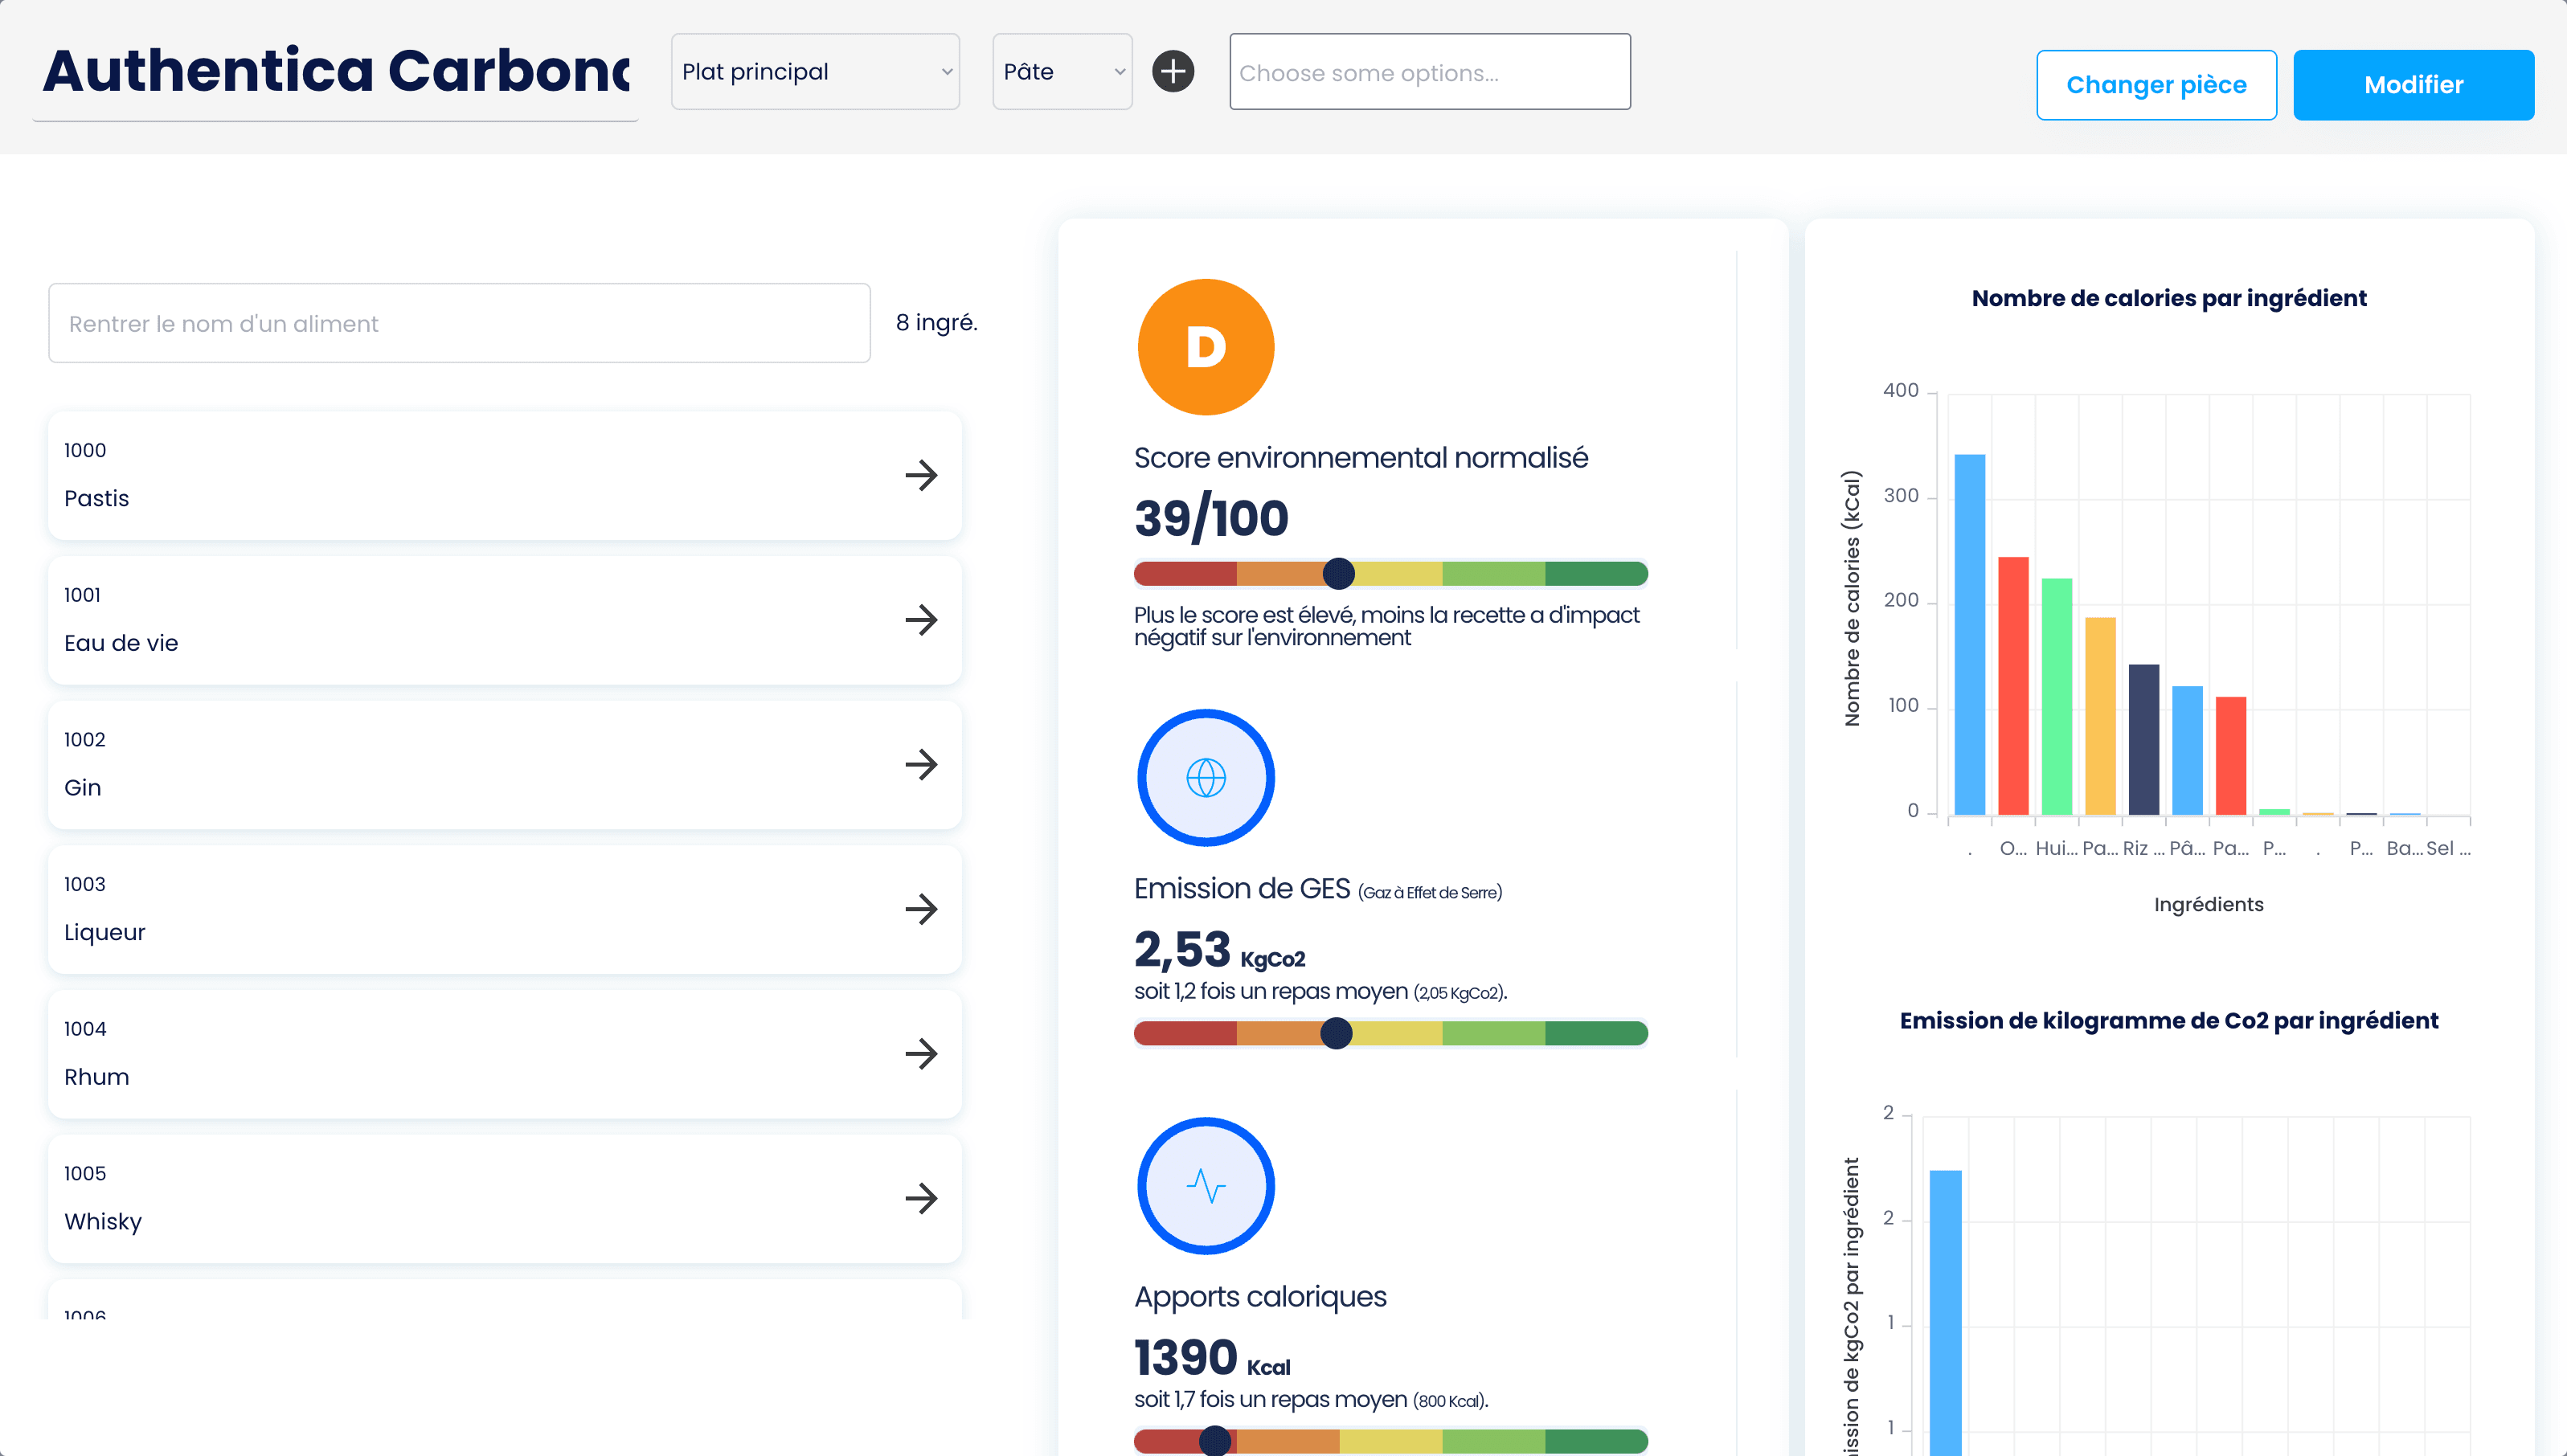Click the globe GES emission icon

(x=1206, y=778)
